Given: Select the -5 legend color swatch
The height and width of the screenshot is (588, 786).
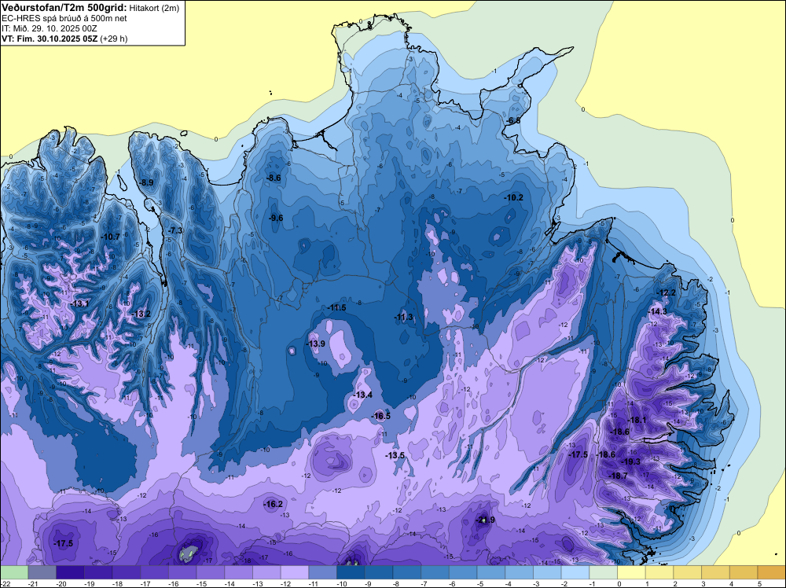Looking at the screenshot, I should [491, 571].
